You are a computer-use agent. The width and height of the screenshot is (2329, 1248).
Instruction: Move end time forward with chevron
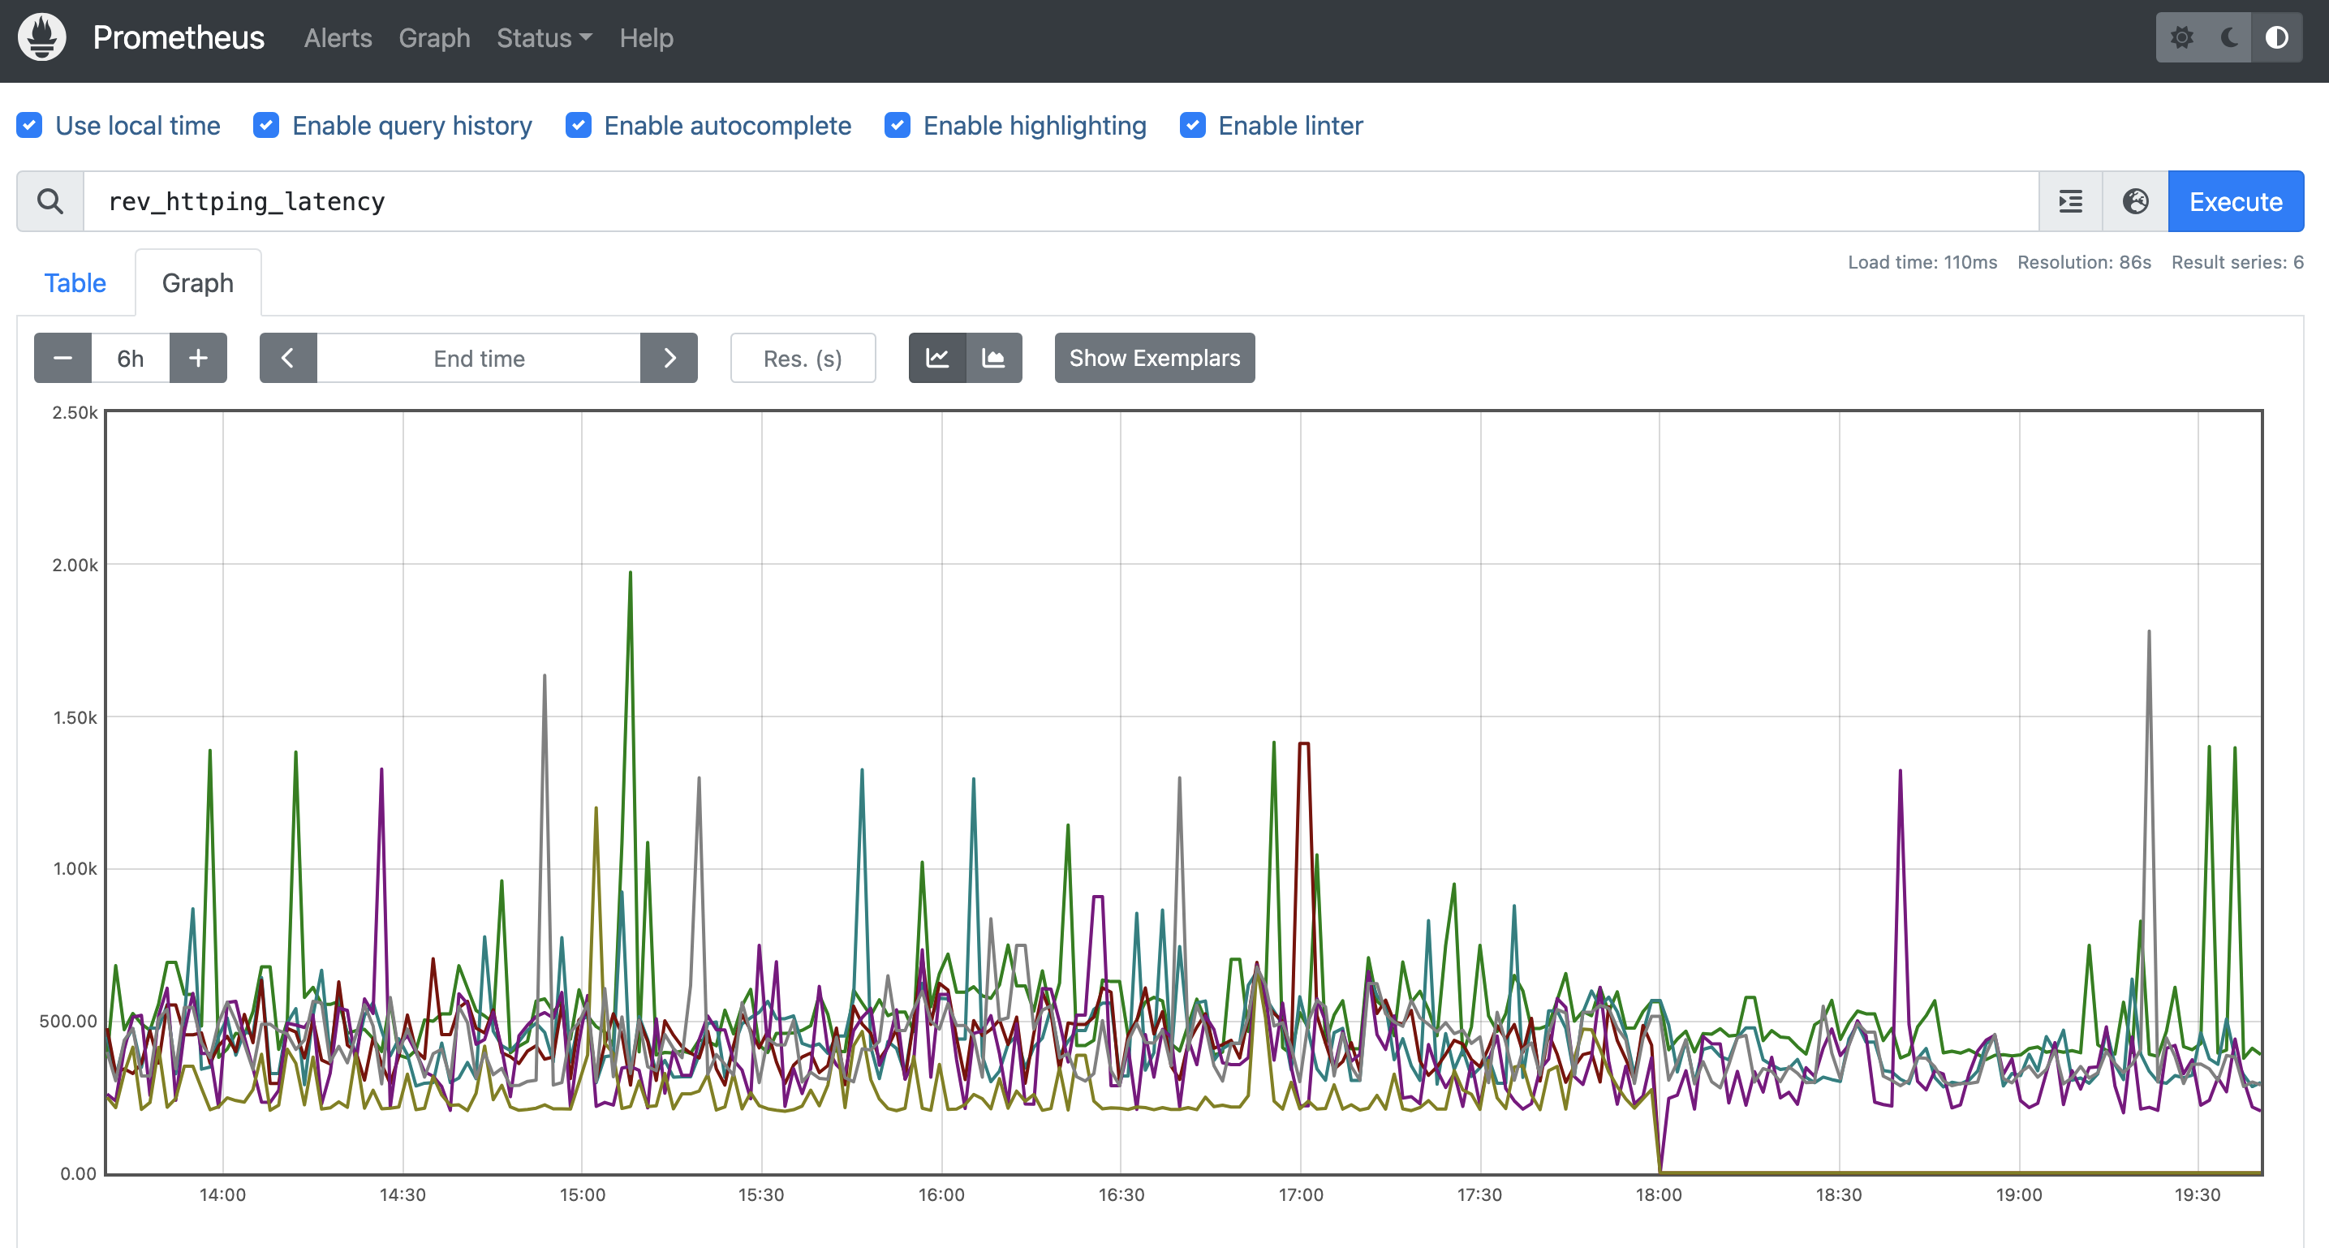[669, 358]
